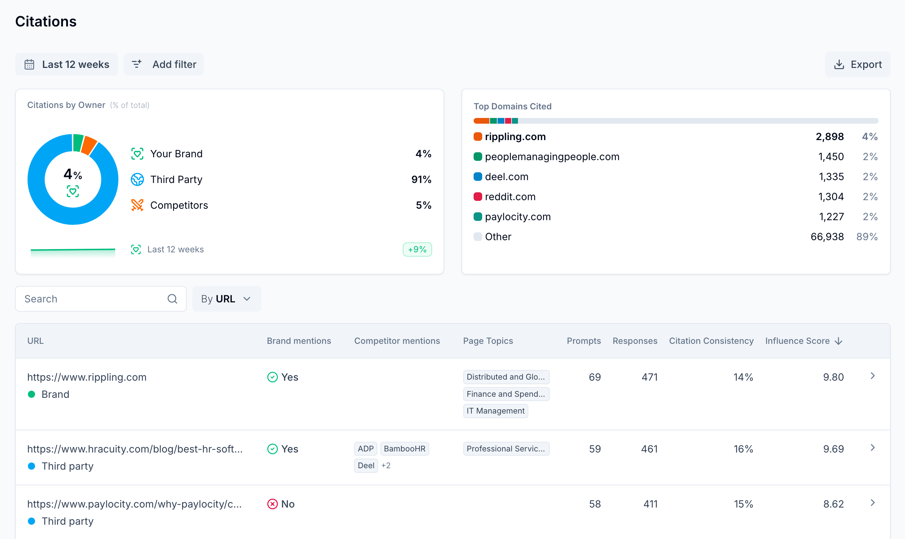Click the Influence Score sort arrow

[839, 341]
